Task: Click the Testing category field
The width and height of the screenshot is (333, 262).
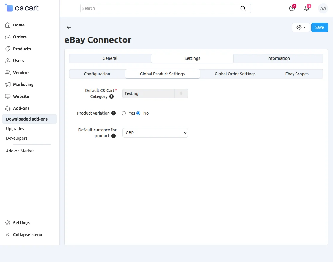Action: tap(148, 93)
